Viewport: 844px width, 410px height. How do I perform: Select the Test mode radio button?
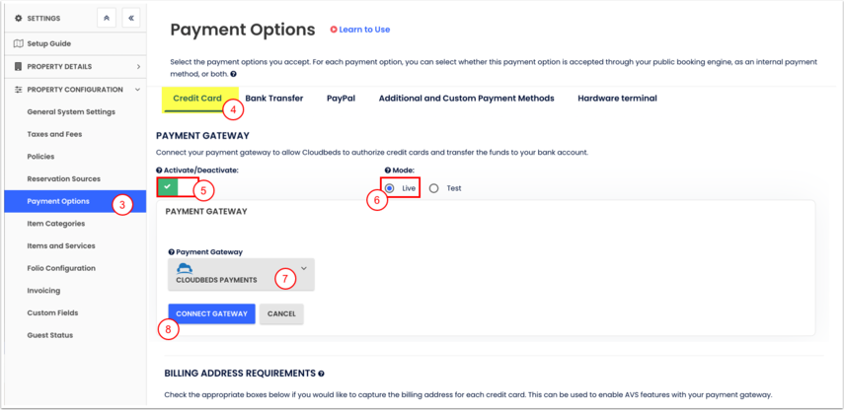433,188
